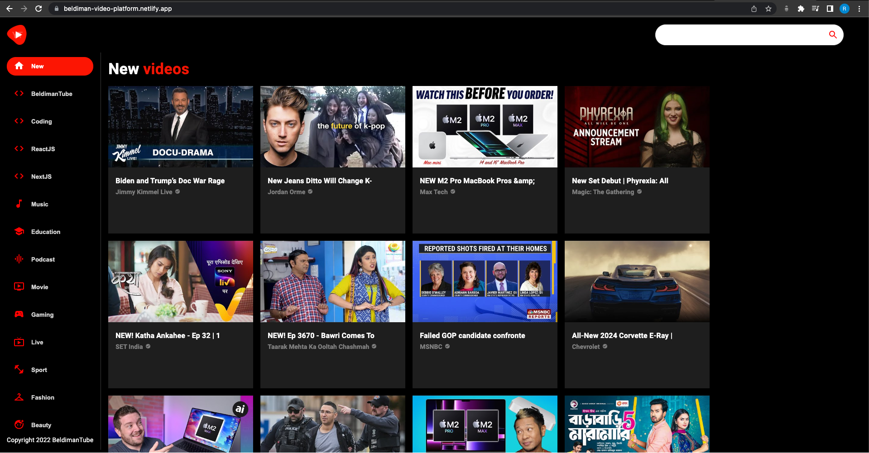
Task: Open the future of k-pop thumbnail
Action: tap(333, 127)
